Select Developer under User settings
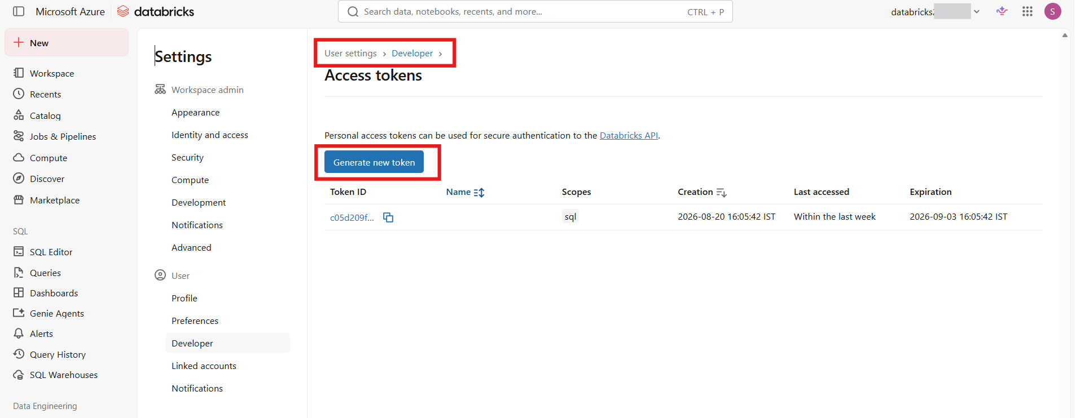The height and width of the screenshot is (418, 1076). (227, 343)
